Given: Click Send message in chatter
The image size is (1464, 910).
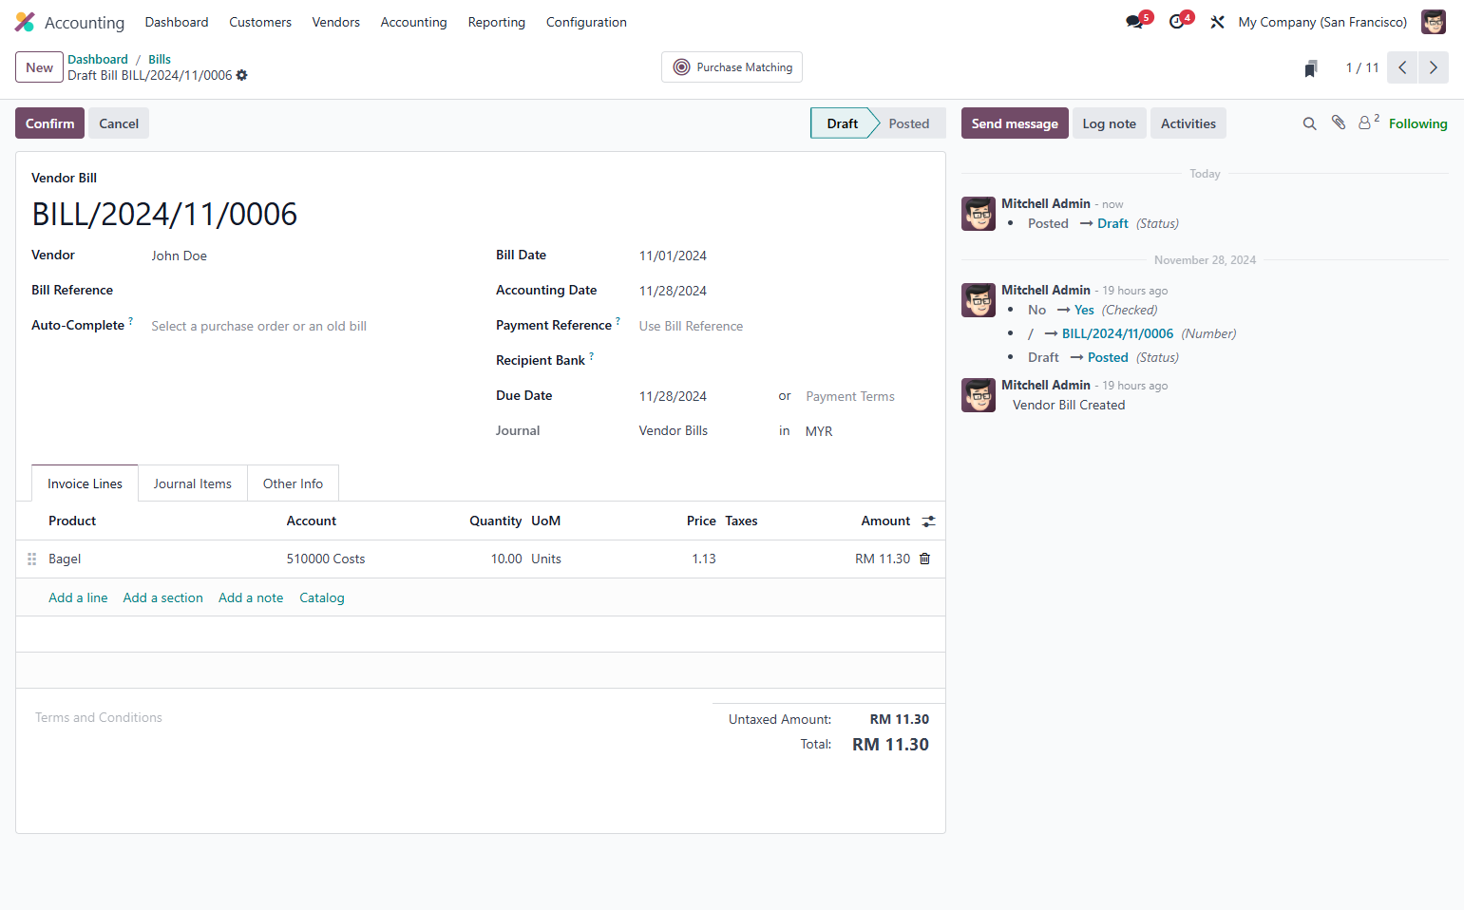Looking at the screenshot, I should coord(1015,123).
